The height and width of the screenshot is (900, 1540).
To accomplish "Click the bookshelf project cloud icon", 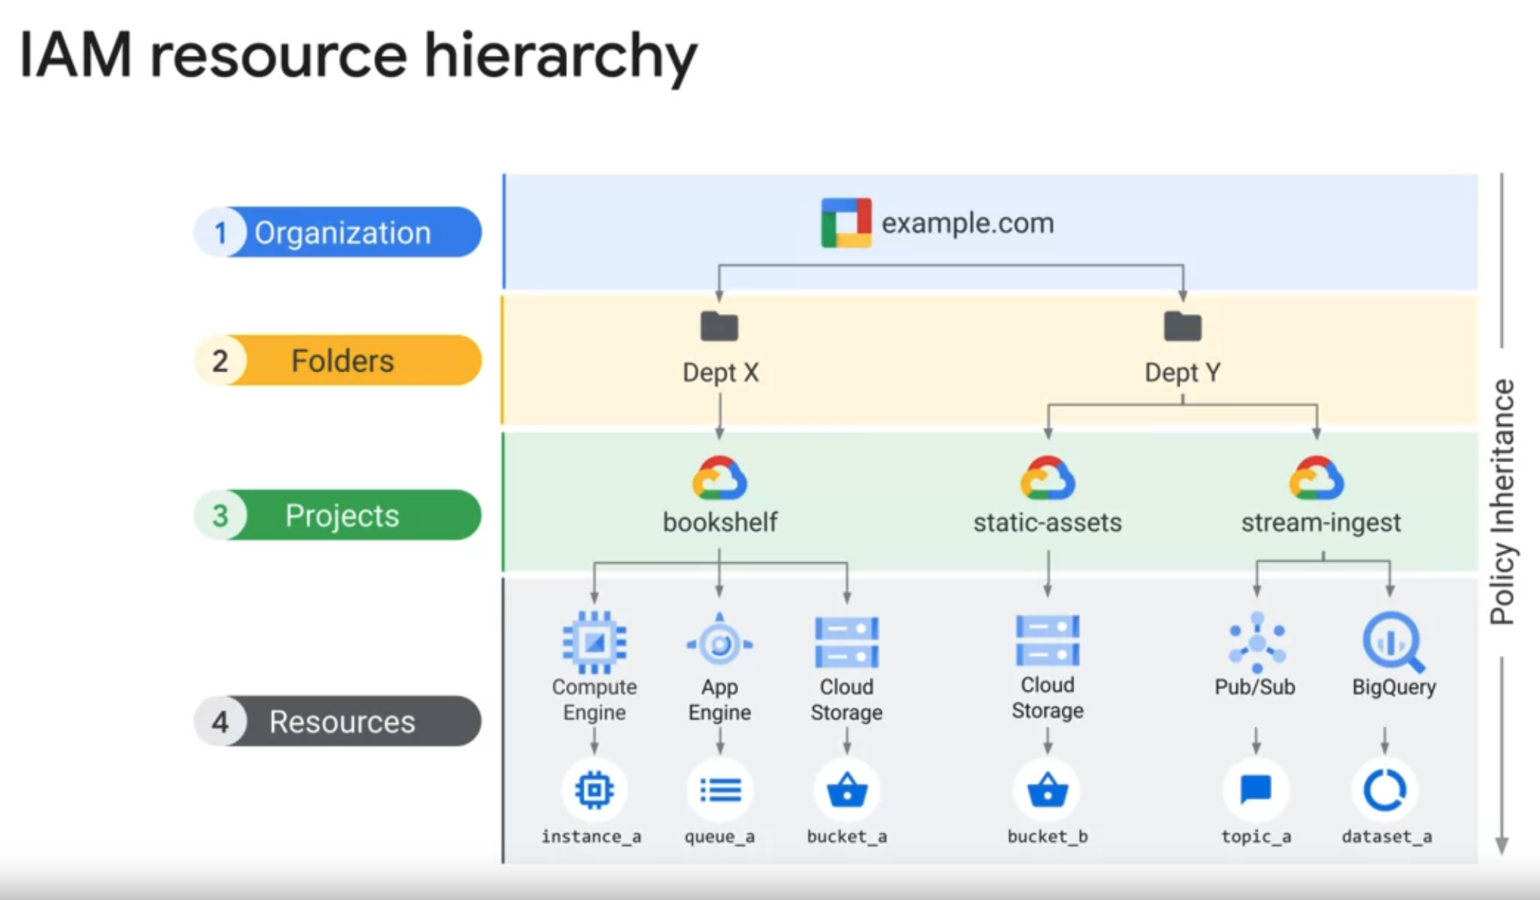I will pyautogui.click(x=719, y=479).
